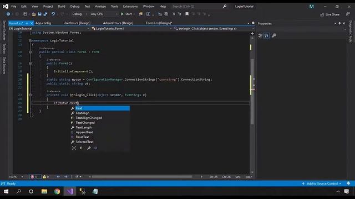This screenshot has width=355, height=199.
Task: Toggle the pin on the Form1.cs tab
Action: [27, 23]
